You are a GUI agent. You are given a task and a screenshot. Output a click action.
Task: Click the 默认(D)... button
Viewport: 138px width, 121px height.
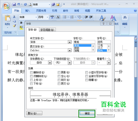(x=34, y=113)
